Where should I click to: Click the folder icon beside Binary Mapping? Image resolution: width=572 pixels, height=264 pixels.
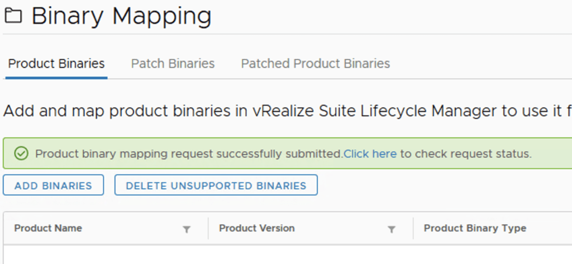click(13, 16)
